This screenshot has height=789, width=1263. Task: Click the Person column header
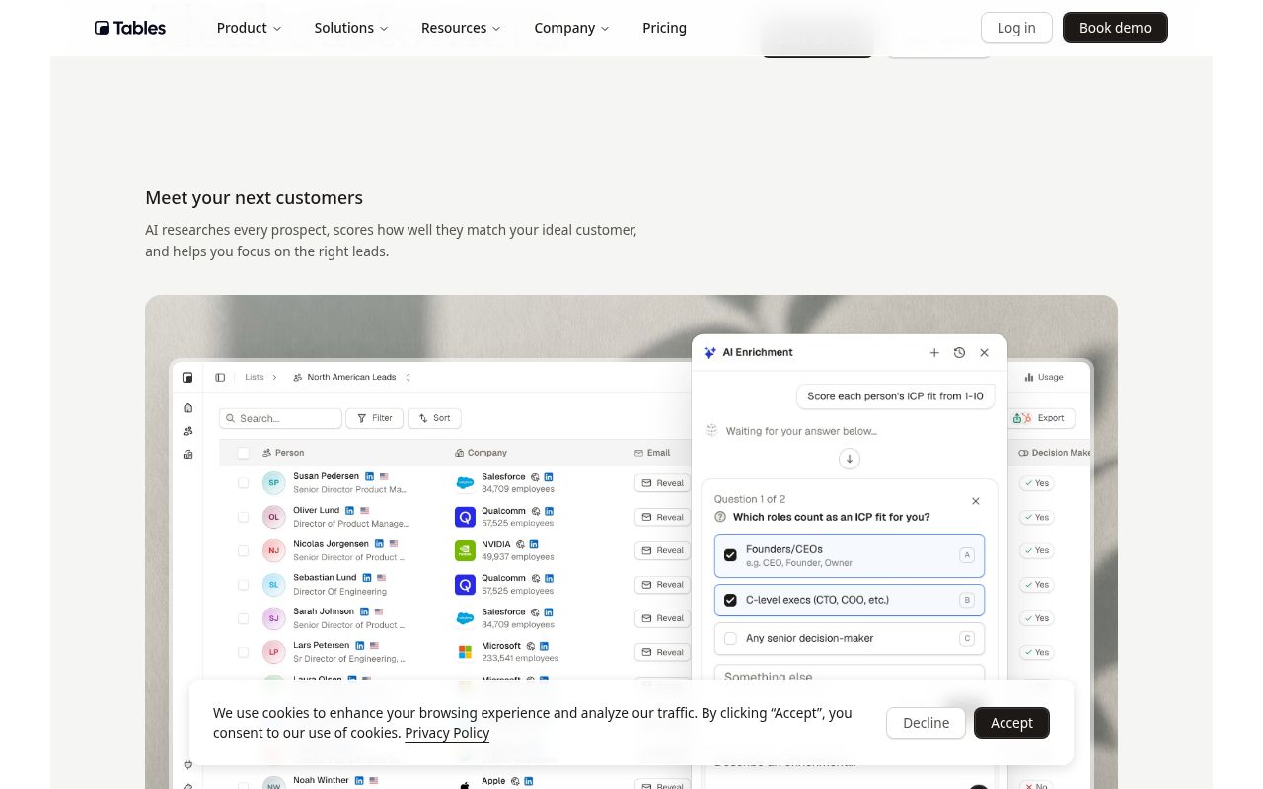[x=283, y=453]
